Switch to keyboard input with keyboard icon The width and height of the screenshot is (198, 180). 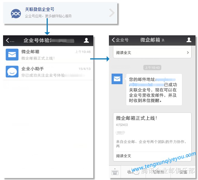(x=115, y=172)
